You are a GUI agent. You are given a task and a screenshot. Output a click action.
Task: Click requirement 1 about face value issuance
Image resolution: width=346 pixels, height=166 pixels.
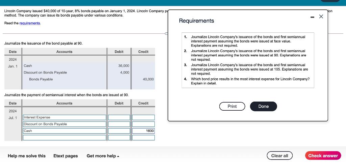[248, 41]
